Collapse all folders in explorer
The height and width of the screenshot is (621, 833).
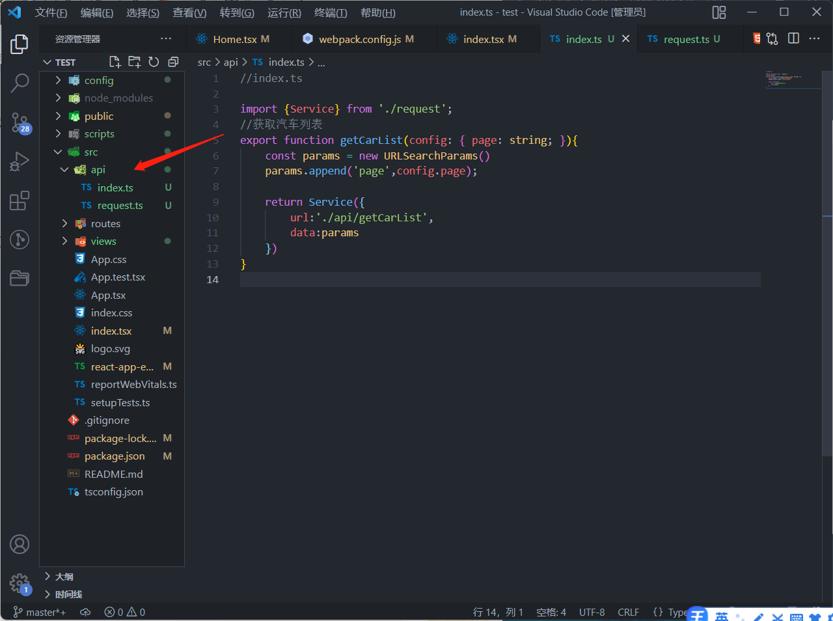click(x=173, y=62)
